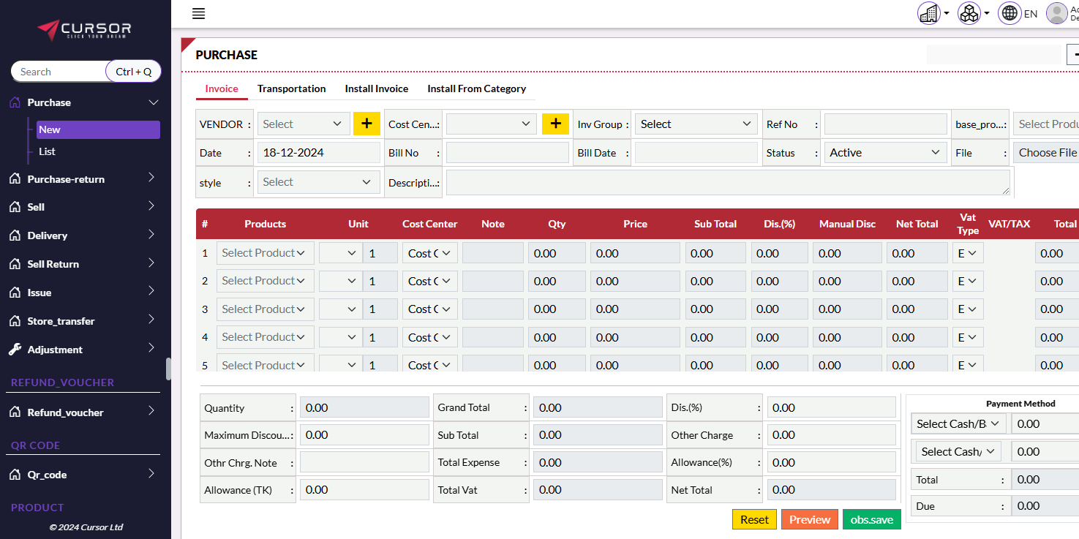Viewport: 1079px width, 539px height.
Task: Click the hamburger menu icon
Action: point(198,14)
